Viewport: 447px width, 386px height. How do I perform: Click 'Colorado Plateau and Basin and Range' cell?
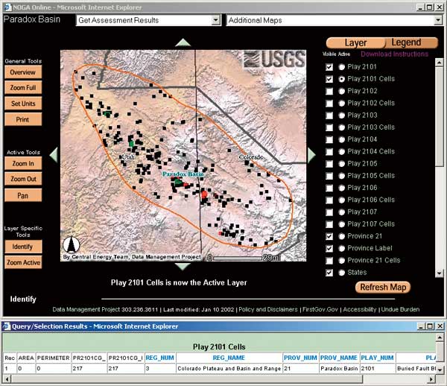229,369
